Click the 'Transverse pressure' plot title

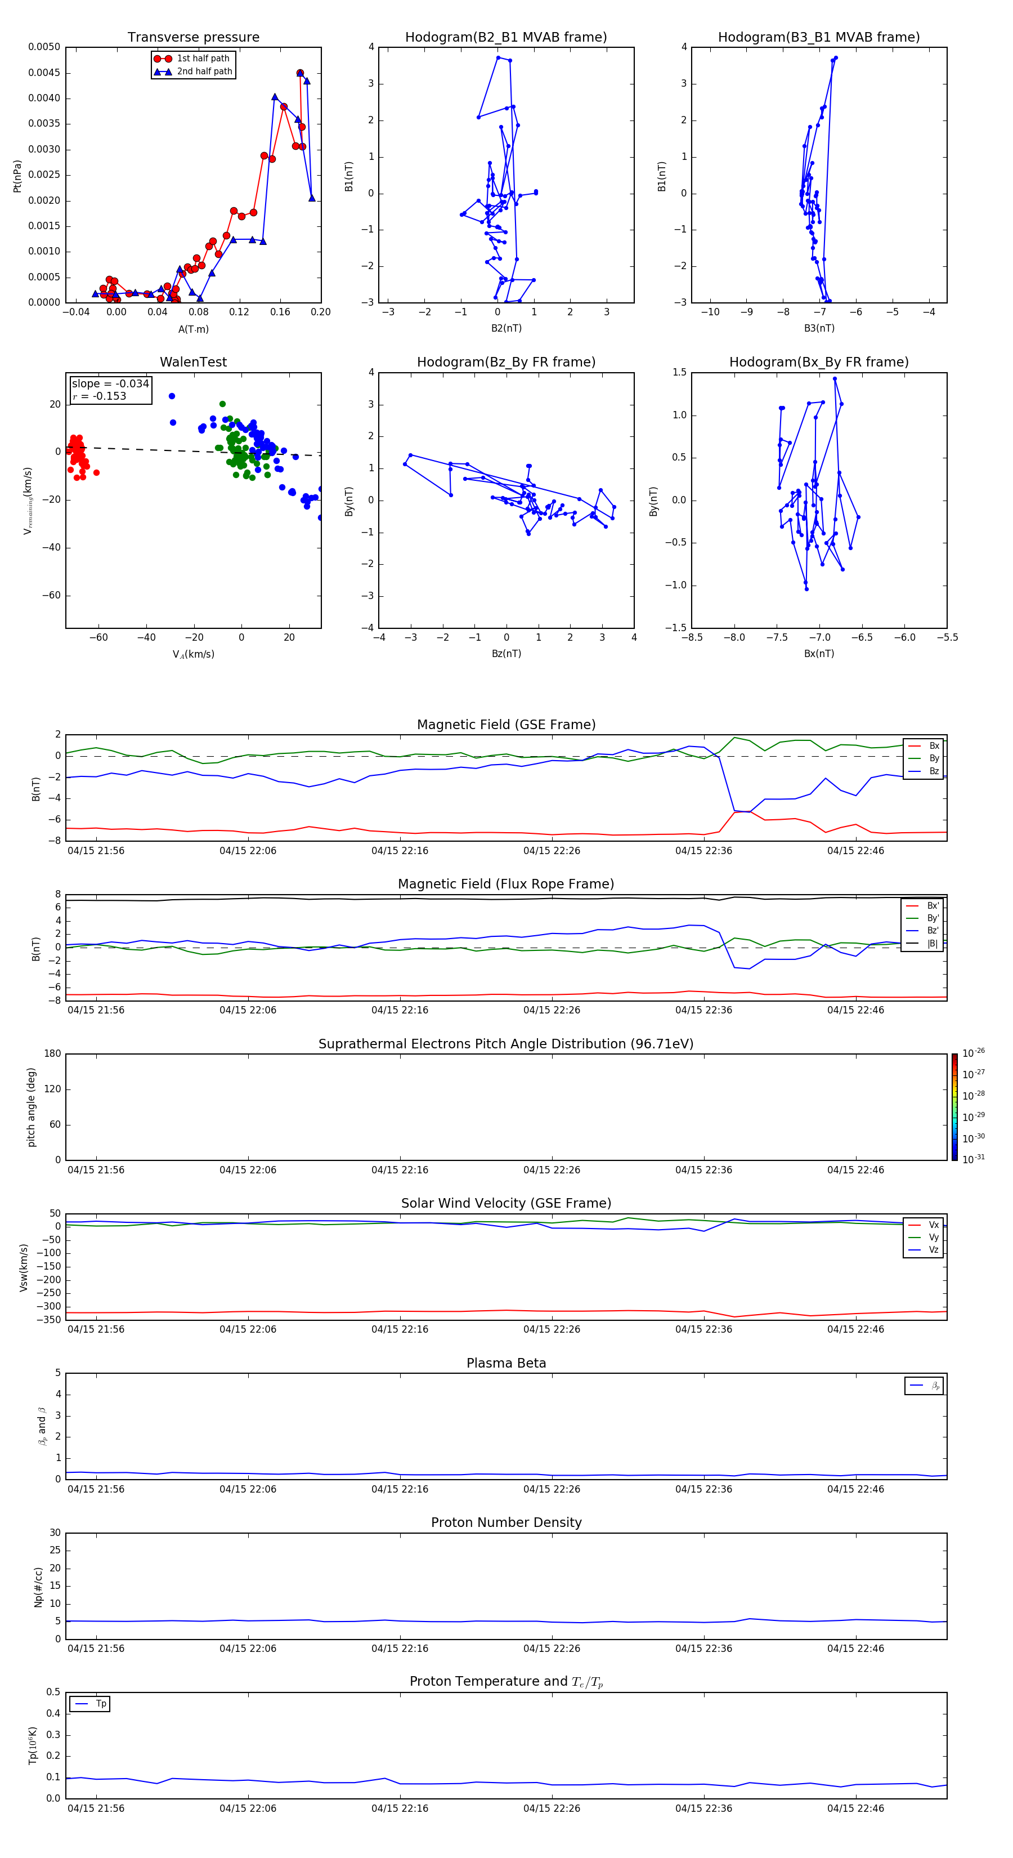tap(193, 38)
